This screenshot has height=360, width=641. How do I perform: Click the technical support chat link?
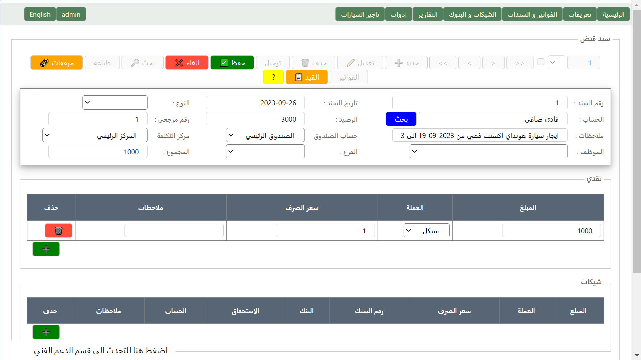(100, 351)
